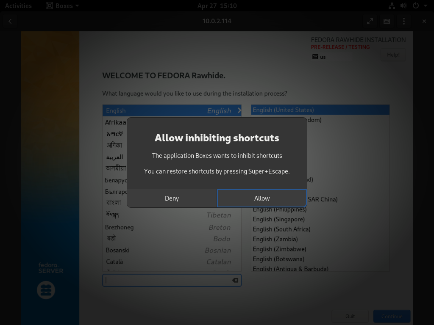Go back with the Boxes back arrow
This screenshot has width=434, height=325.
pyautogui.click(x=10, y=21)
